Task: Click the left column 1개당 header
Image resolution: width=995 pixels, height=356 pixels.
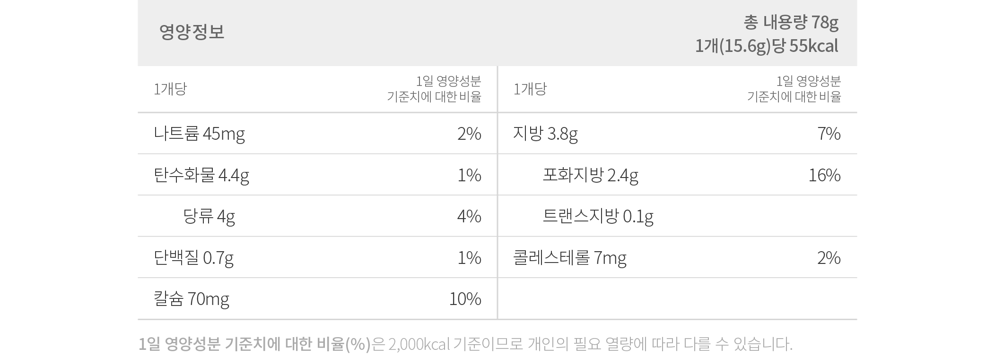Action: click(170, 89)
